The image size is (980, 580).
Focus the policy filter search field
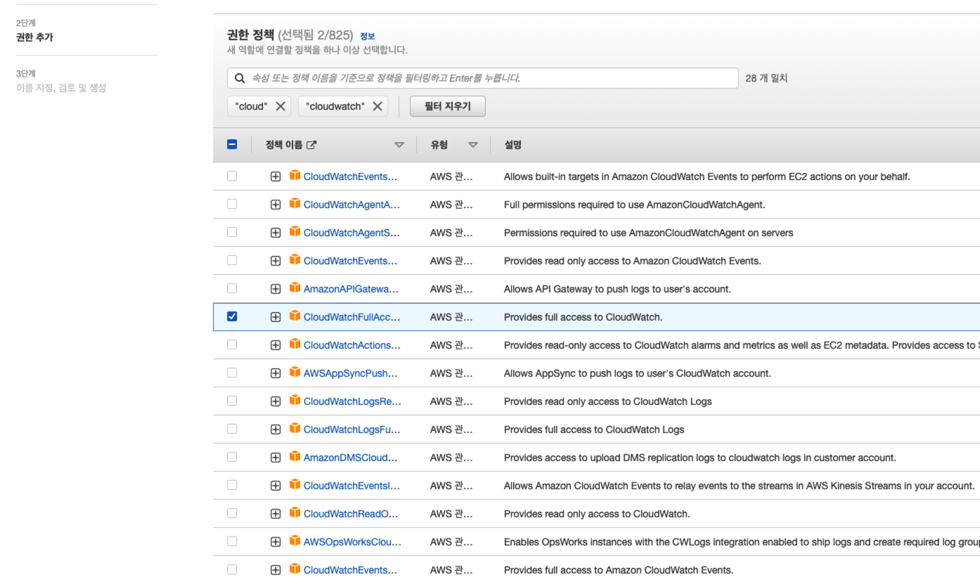(483, 78)
